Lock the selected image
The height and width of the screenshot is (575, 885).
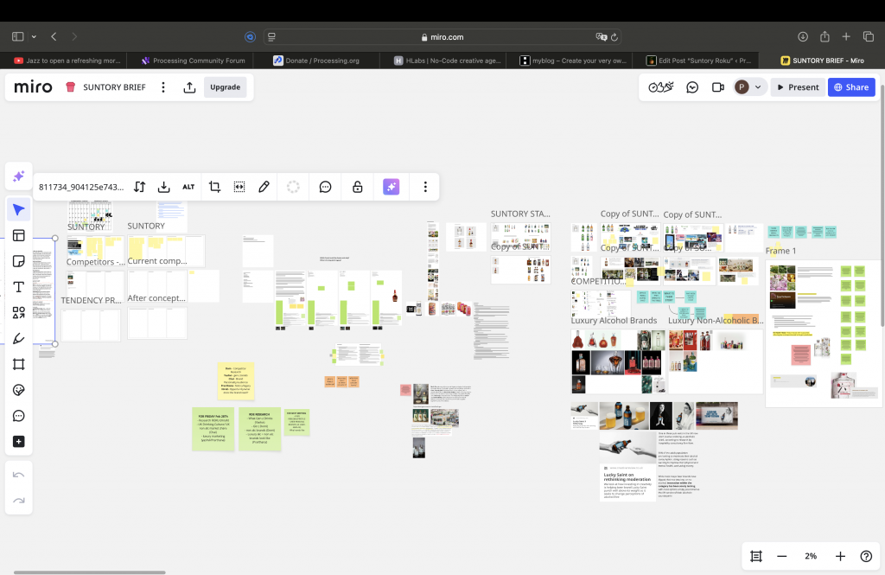coord(357,187)
